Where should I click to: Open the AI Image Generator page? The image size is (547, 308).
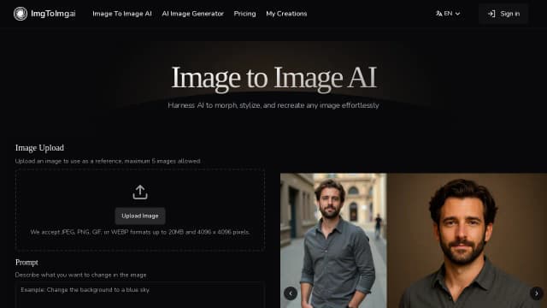coord(192,14)
